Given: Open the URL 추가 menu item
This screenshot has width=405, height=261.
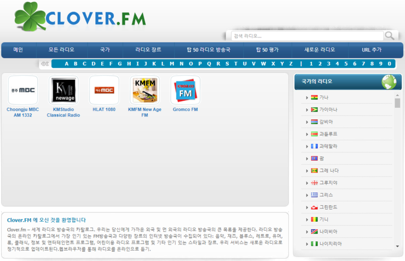Looking at the screenshot, I should [x=372, y=50].
